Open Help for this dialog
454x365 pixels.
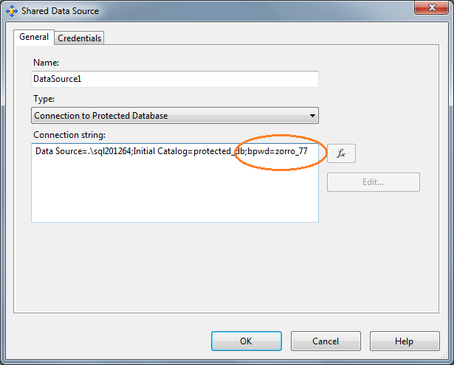pos(404,341)
